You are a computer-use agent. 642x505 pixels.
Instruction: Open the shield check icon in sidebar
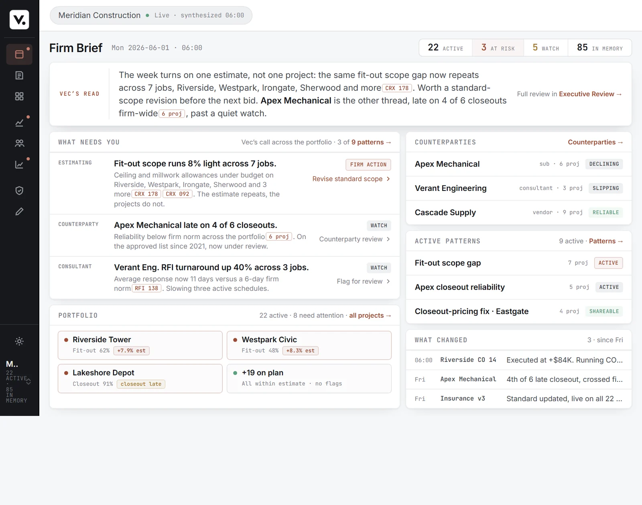pyautogui.click(x=19, y=191)
